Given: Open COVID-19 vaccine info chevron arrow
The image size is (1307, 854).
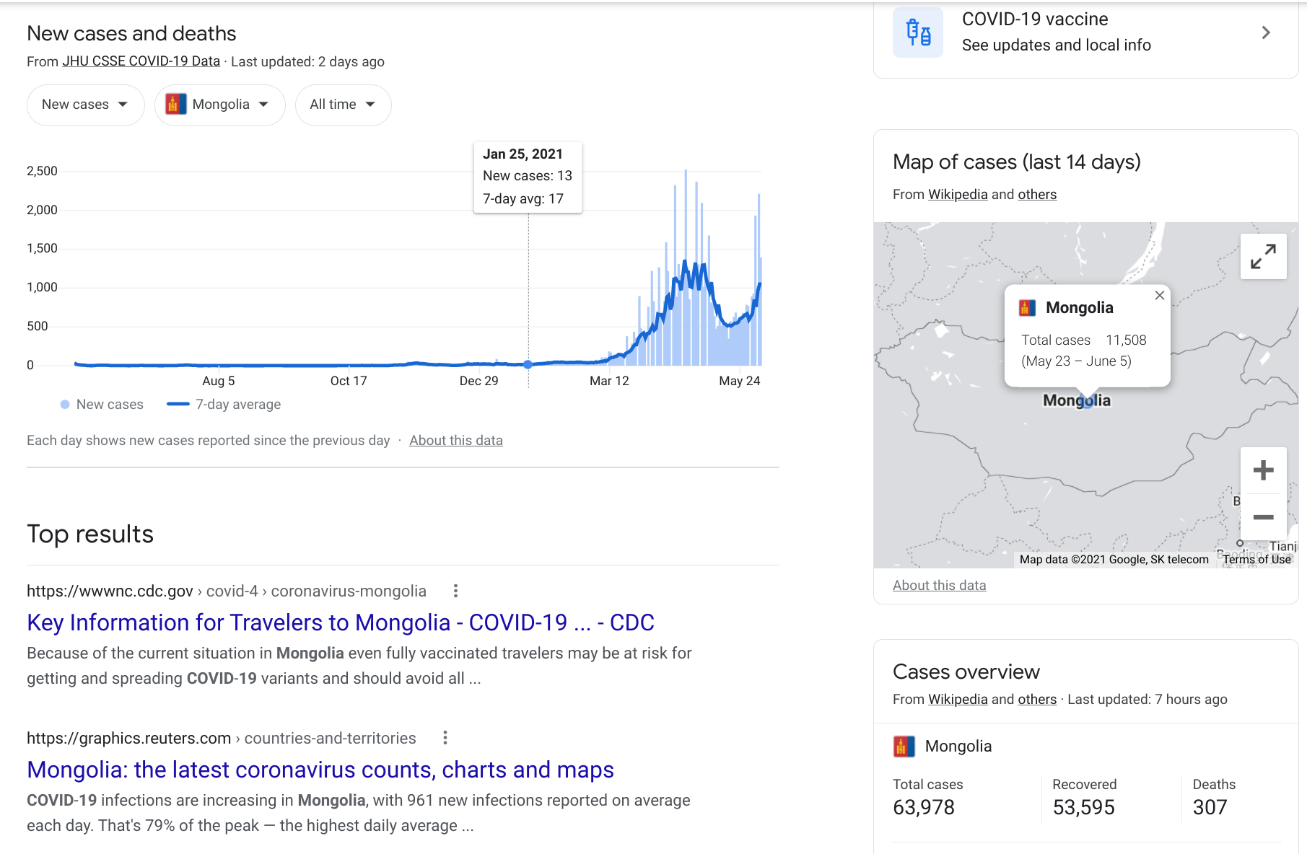Looking at the screenshot, I should 1266,32.
